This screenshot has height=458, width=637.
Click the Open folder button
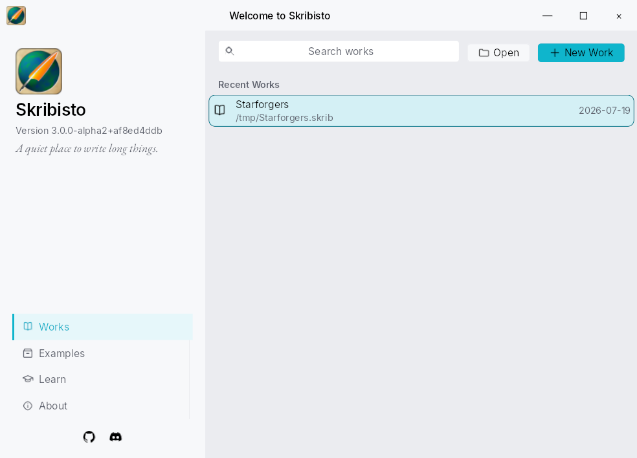[498, 53]
